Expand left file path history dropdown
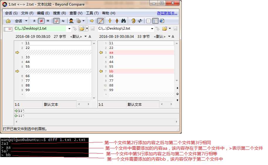The image size is (268, 165). pos(69,28)
